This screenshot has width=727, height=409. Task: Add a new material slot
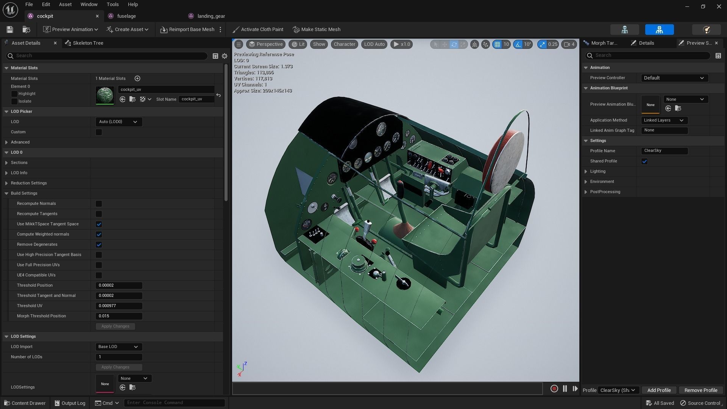[137, 78]
